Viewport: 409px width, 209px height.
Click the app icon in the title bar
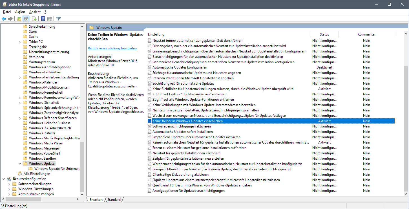coord(4,4)
